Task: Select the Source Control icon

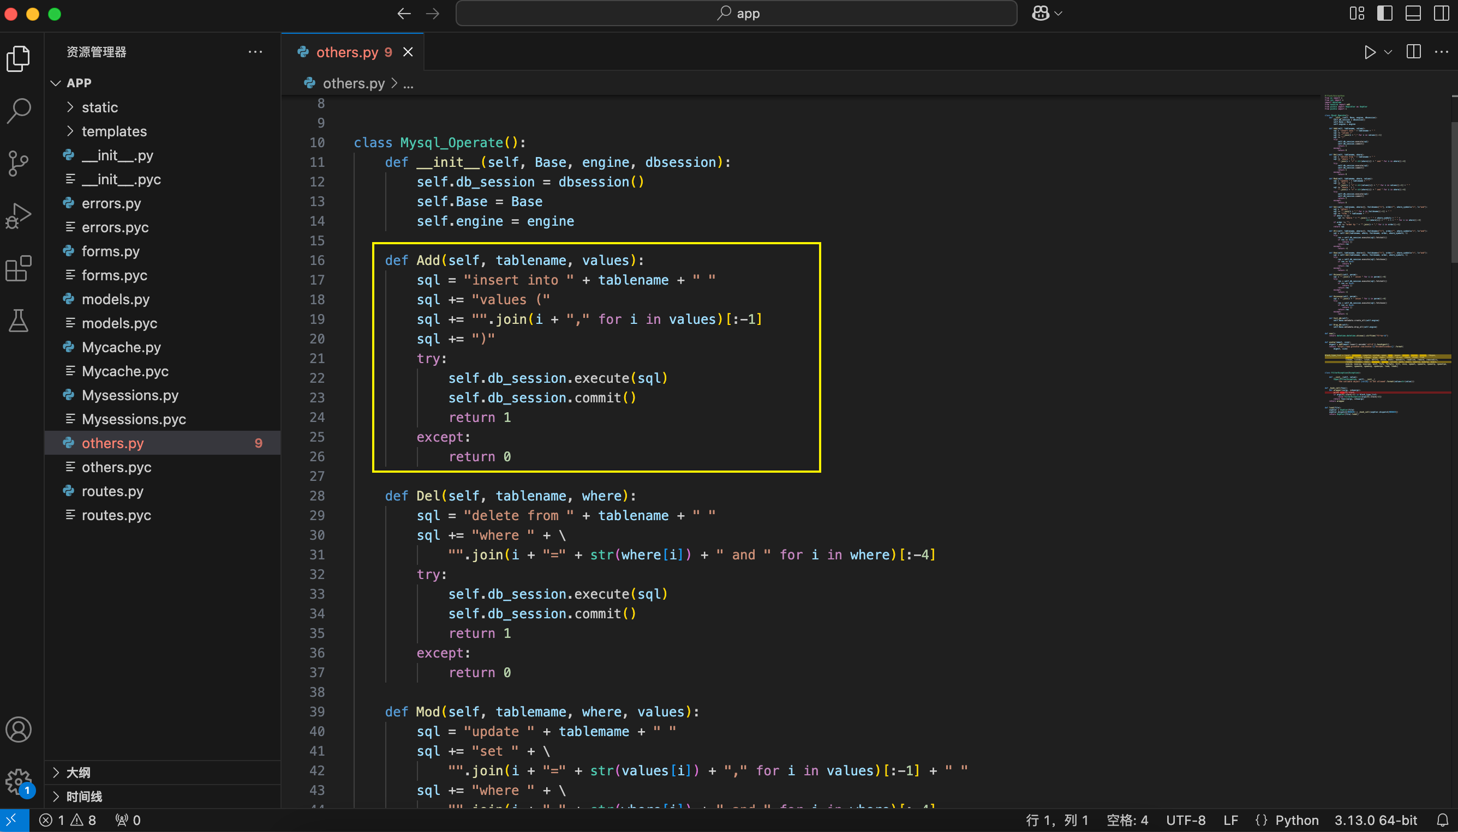Action: tap(19, 164)
